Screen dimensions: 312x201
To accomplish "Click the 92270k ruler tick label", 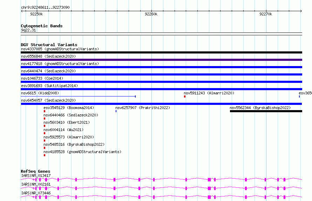I will (x=266, y=14).
